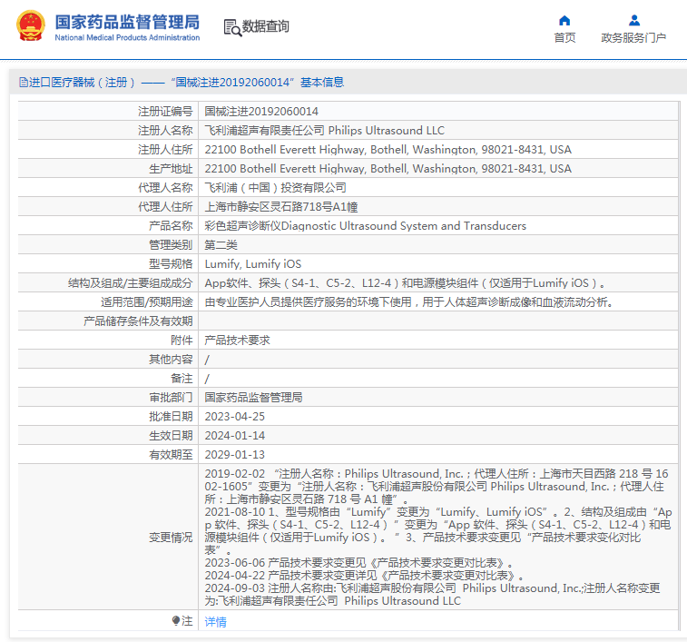
Task: Click the user icon above 政务服务门户
Action: coord(633,21)
